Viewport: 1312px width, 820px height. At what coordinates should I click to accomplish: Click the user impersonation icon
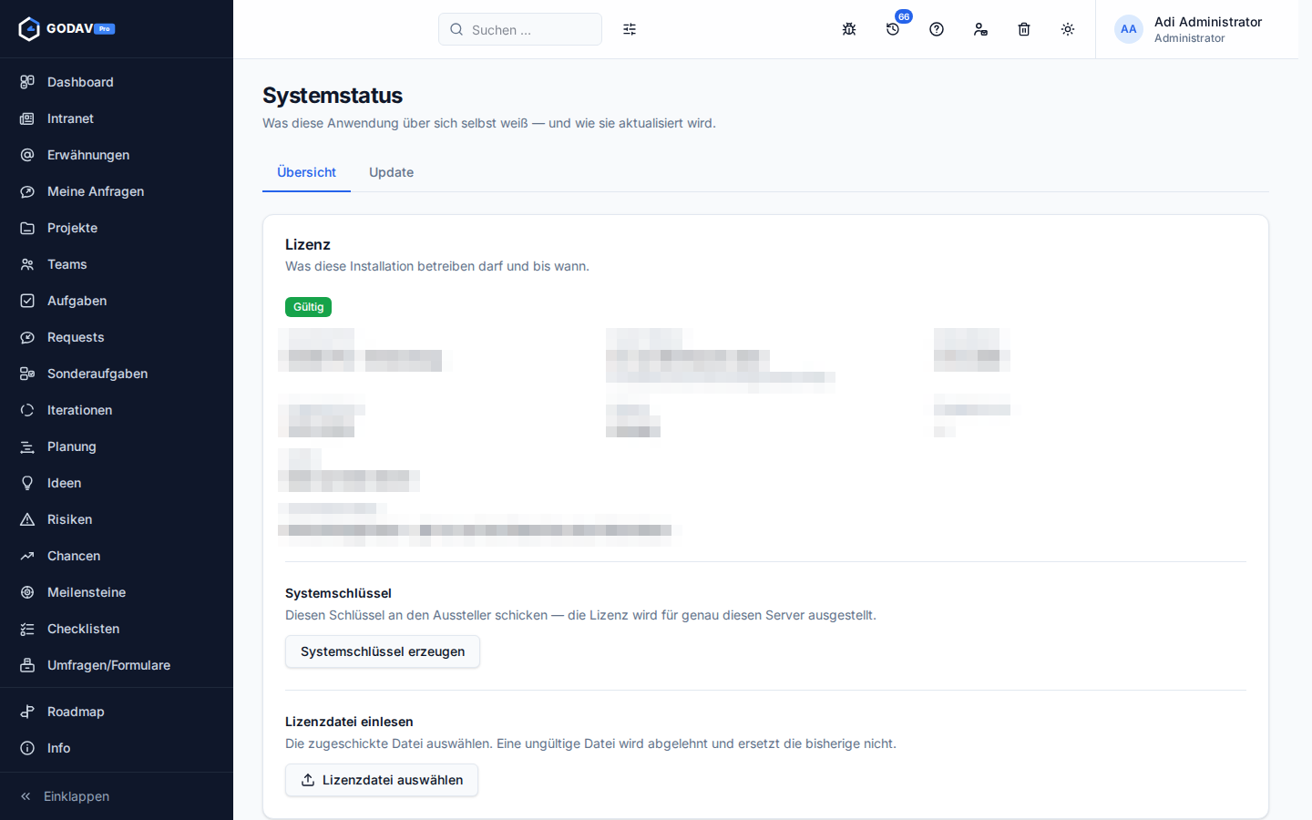[x=980, y=29]
